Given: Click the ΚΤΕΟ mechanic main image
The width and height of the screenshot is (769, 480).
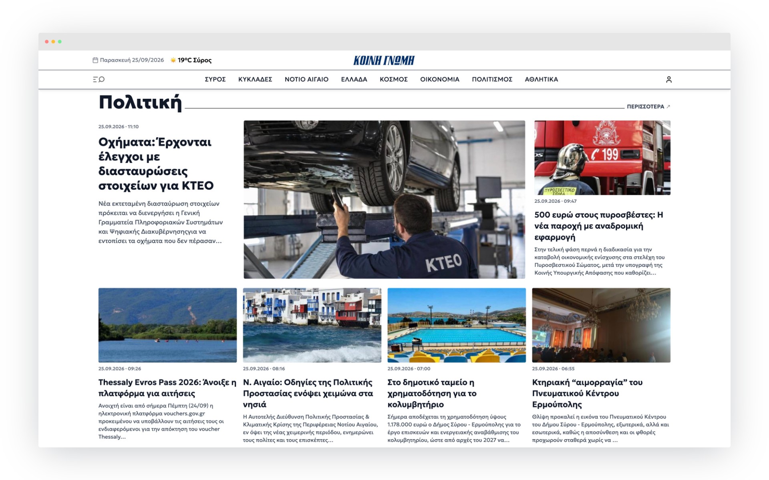Looking at the screenshot, I should click(384, 199).
